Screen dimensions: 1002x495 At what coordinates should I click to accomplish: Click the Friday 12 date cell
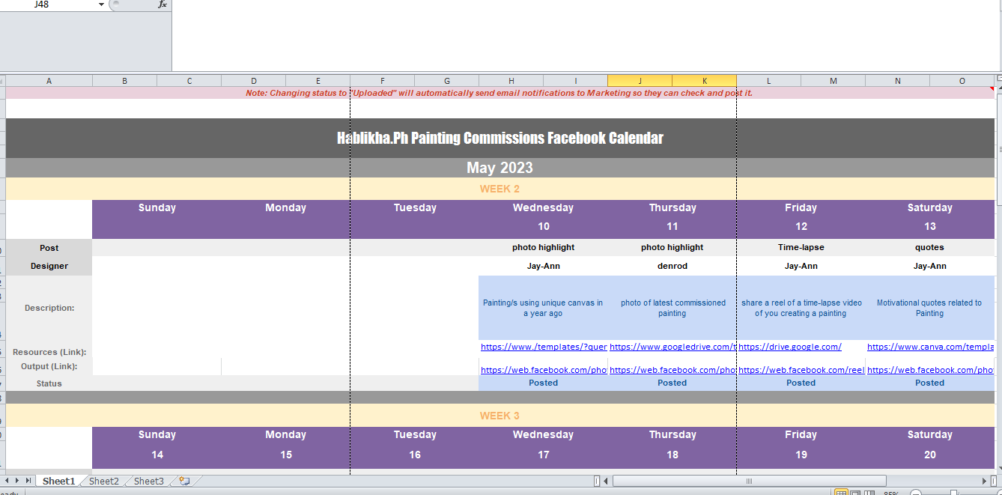pyautogui.click(x=801, y=226)
